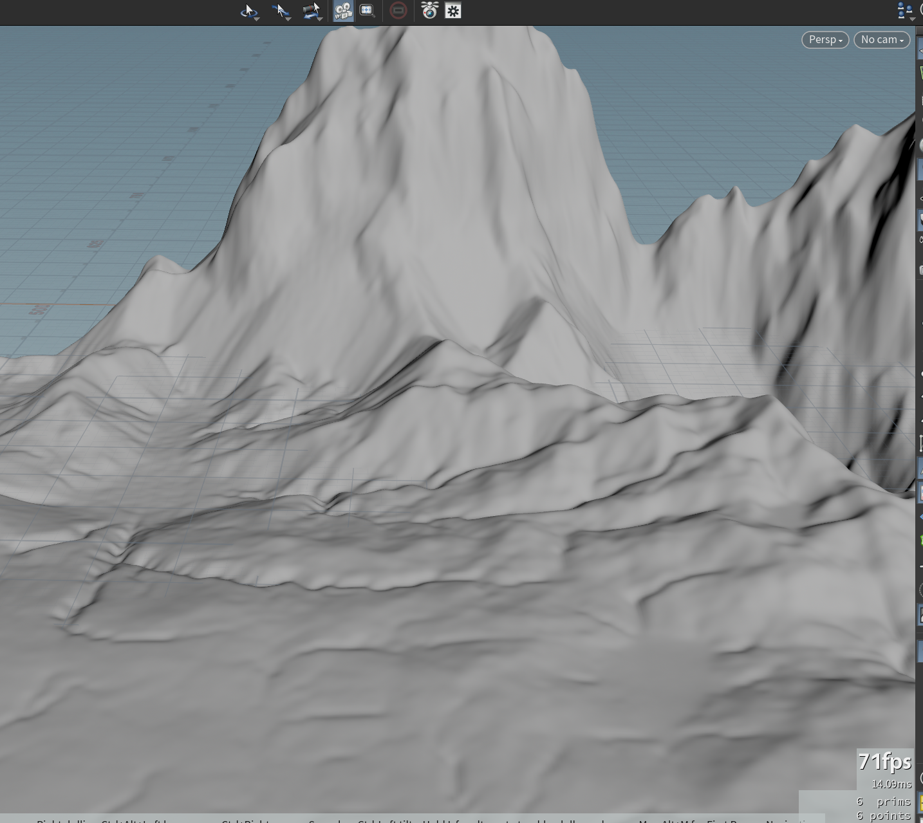
Task: Click the blue people icon at top right
Action: click(905, 10)
